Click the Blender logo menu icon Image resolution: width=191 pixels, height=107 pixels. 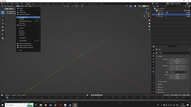pos(2,4)
